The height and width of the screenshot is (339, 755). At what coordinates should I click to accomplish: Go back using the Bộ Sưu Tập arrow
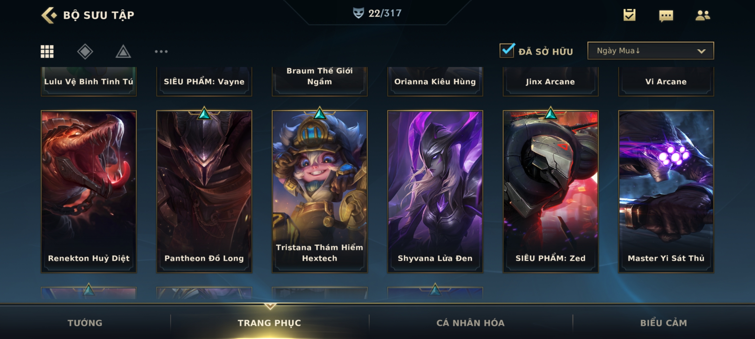pos(49,15)
